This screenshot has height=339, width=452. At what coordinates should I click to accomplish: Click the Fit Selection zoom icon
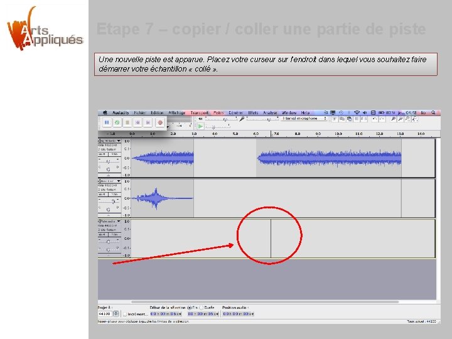(407, 119)
